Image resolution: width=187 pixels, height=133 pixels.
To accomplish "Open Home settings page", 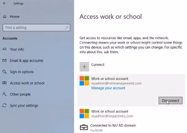I will tap(15, 16).
